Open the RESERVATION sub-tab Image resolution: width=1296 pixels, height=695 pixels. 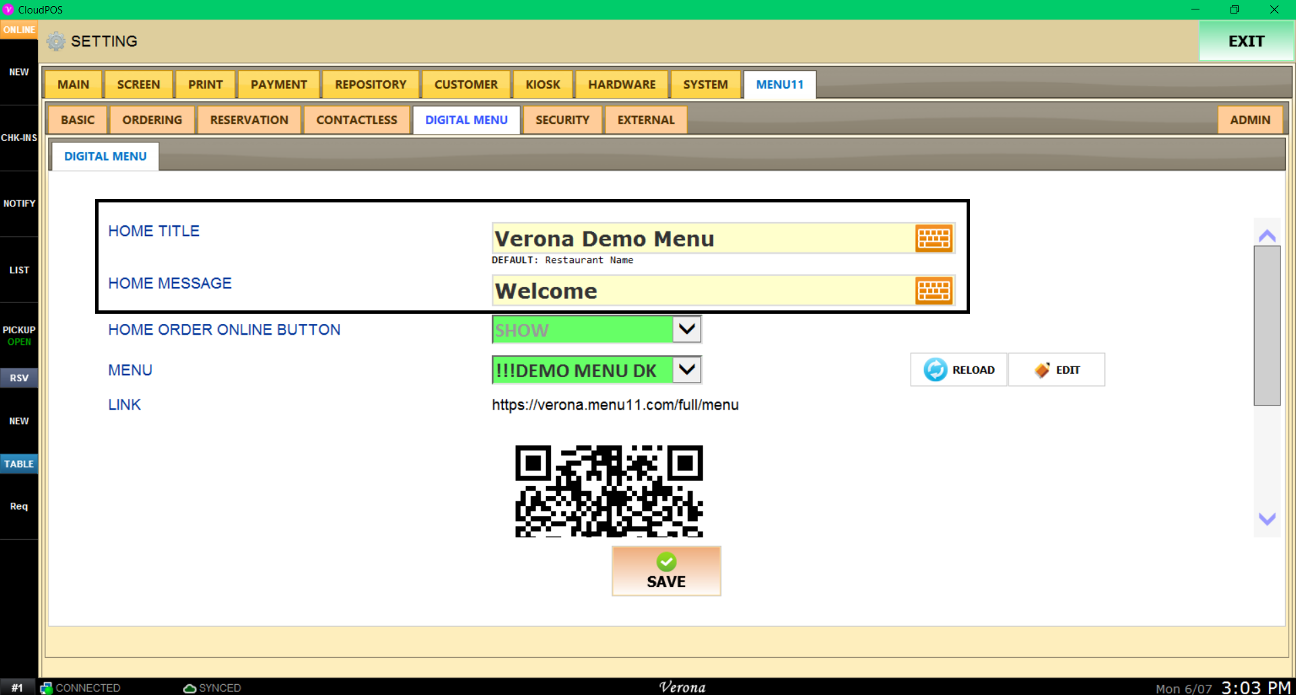pos(249,120)
